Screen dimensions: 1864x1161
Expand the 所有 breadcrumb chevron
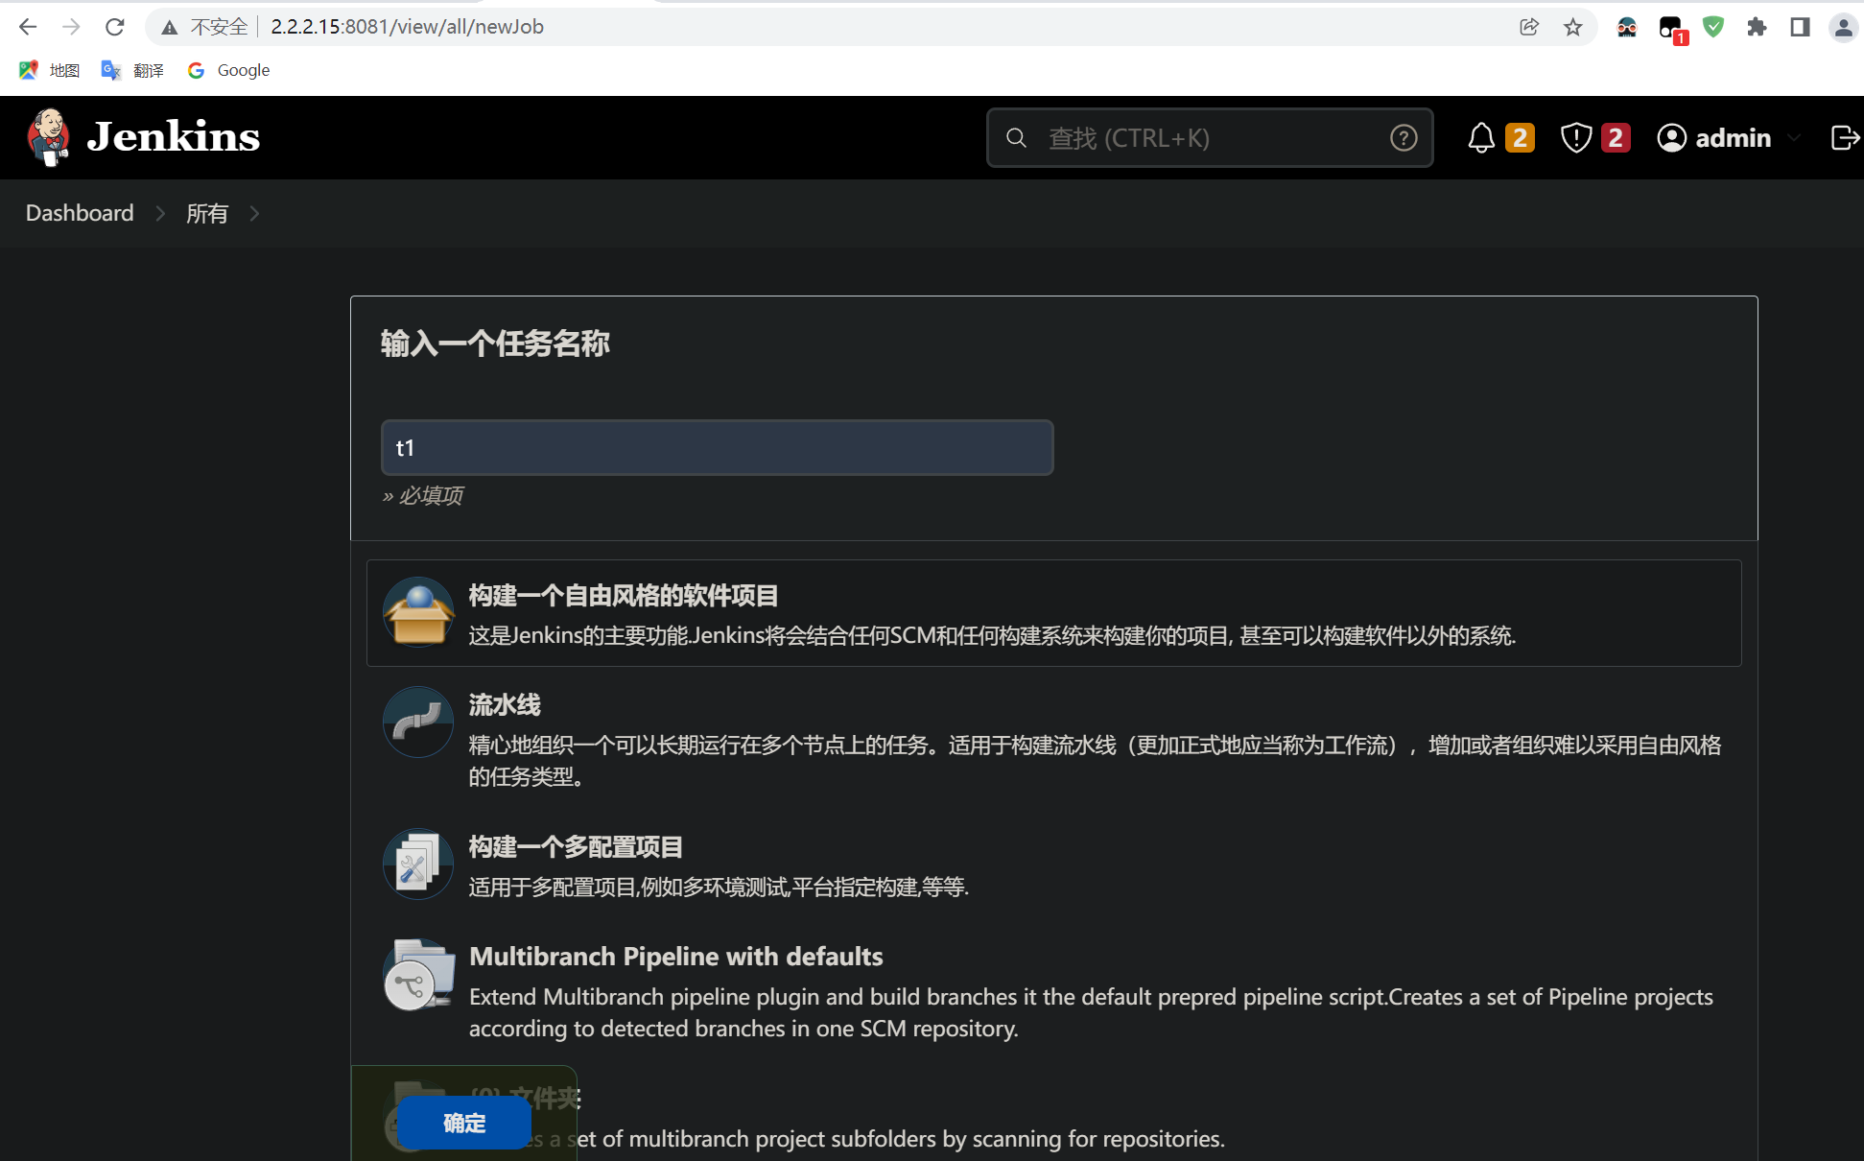pyautogui.click(x=254, y=213)
